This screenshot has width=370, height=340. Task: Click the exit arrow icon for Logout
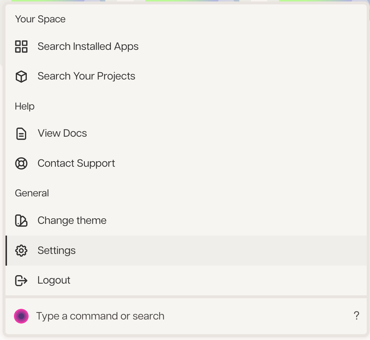tap(21, 280)
